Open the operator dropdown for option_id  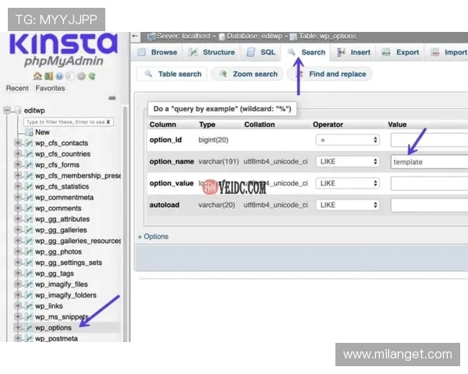click(347, 139)
